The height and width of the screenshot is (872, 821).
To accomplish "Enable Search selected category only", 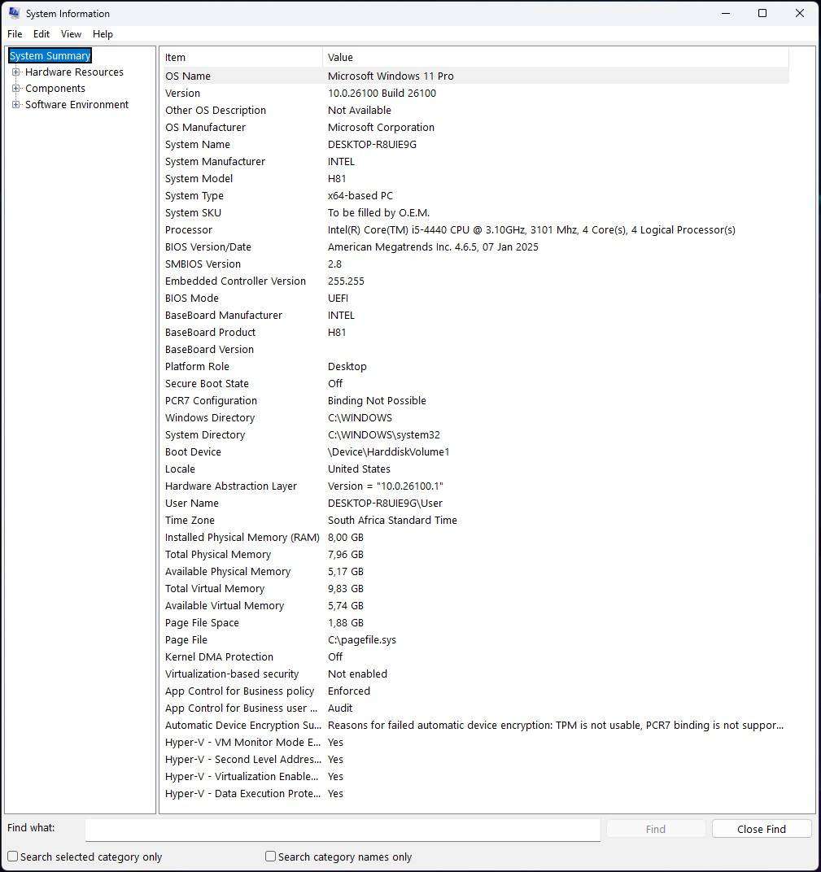I will click(12, 857).
